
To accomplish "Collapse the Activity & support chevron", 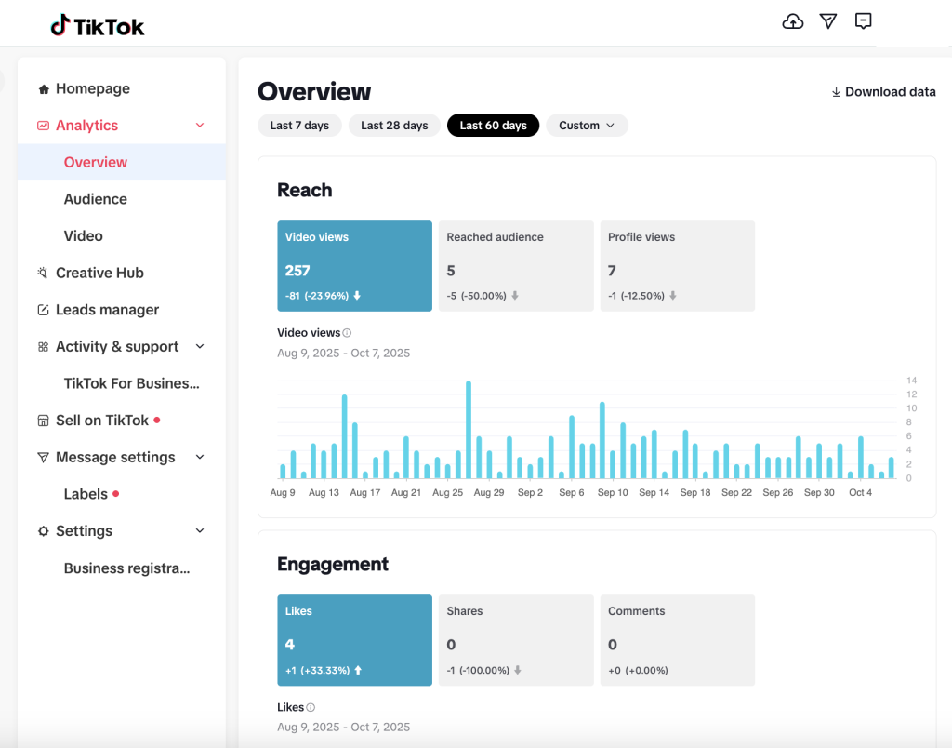I will [200, 347].
